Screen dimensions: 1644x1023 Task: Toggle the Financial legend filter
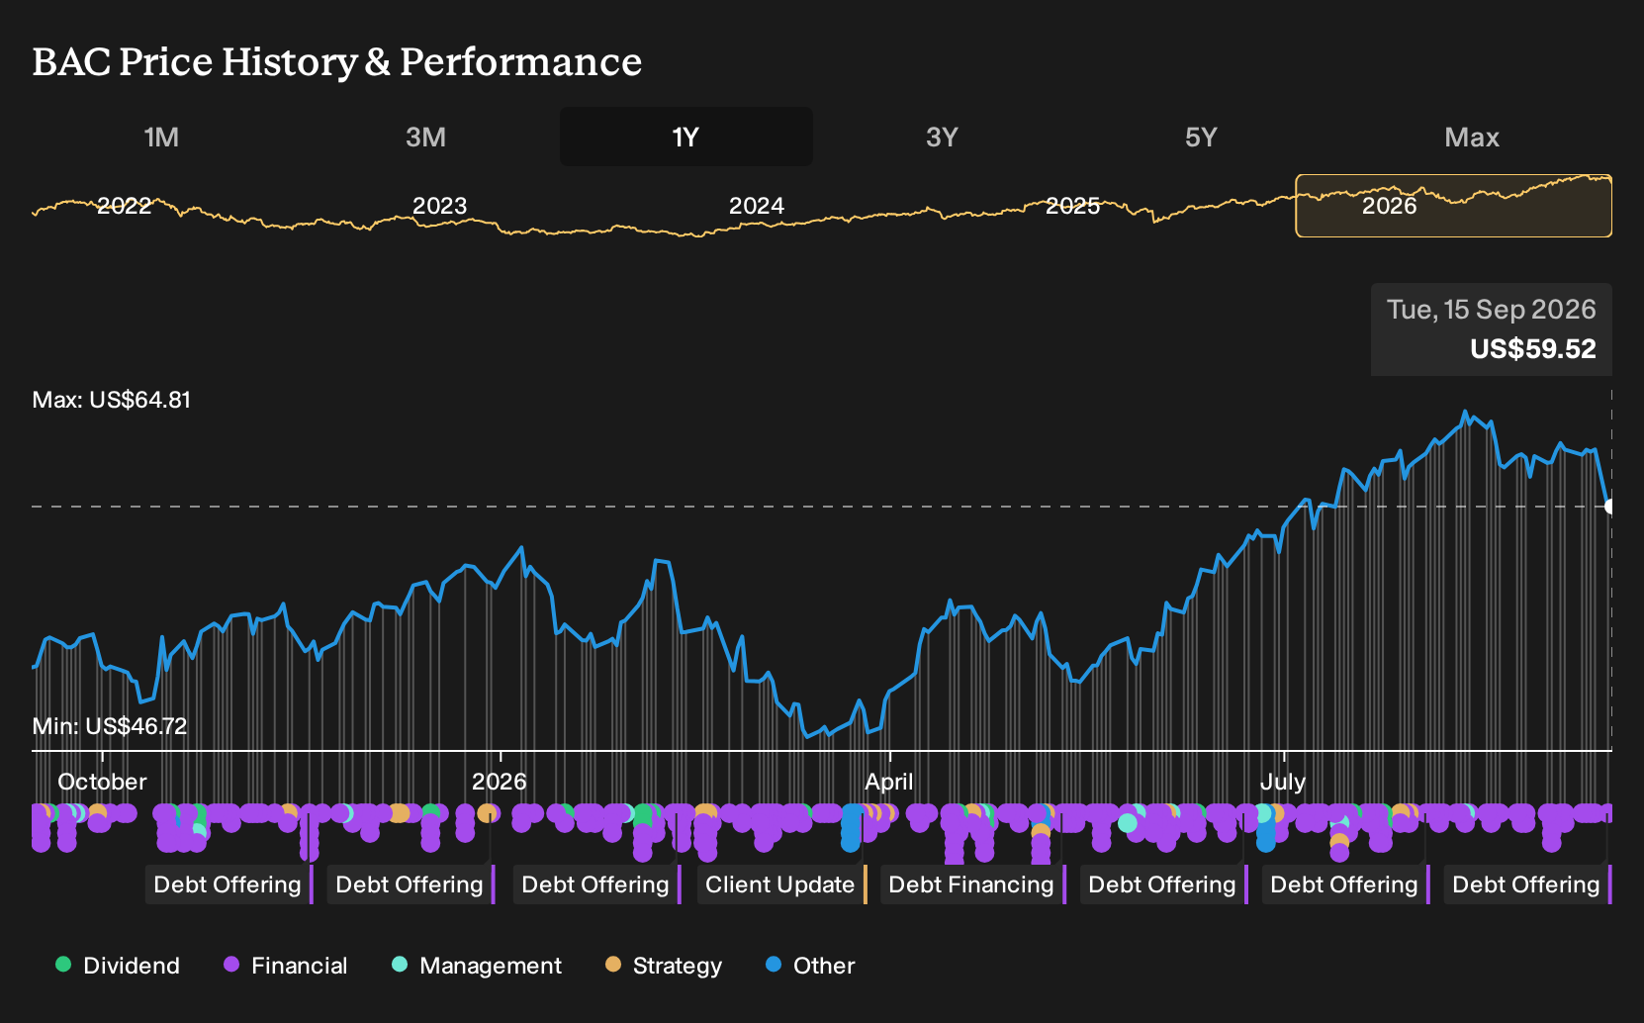pyautogui.click(x=286, y=966)
